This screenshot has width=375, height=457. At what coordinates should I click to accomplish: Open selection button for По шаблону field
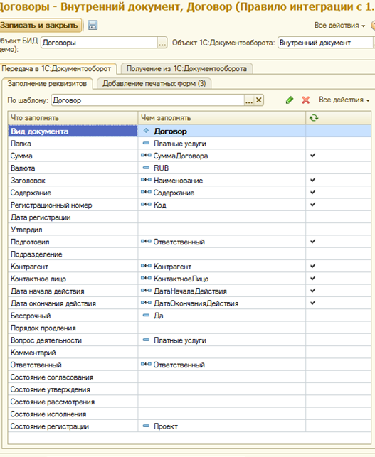[x=249, y=100]
